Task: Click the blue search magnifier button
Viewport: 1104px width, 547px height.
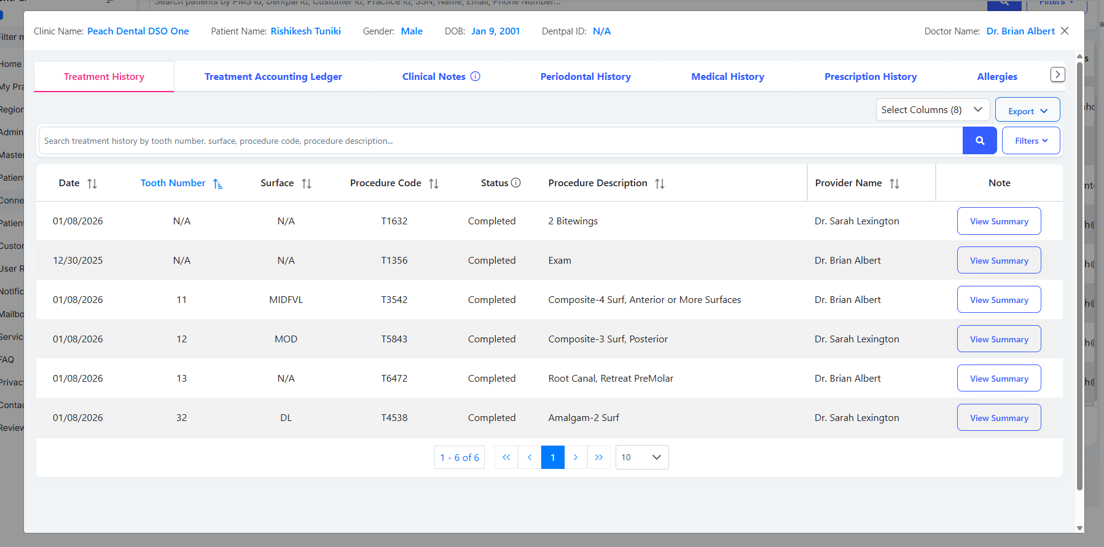Action: [979, 141]
